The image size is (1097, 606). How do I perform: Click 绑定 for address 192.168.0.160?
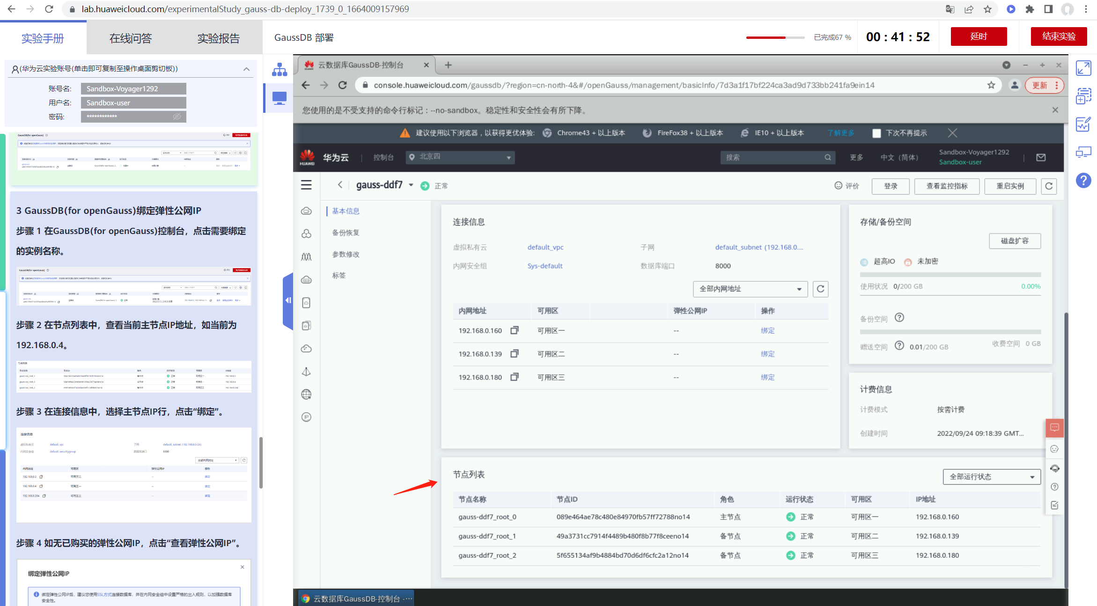click(767, 330)
